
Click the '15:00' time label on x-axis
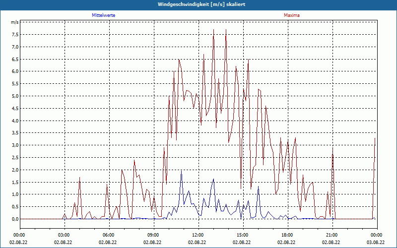pos(244,235)
